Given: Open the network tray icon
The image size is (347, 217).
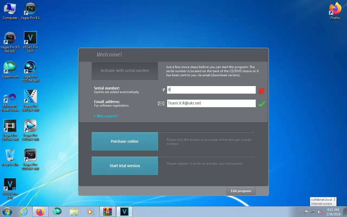Looking at the screenshot, I should point(313,212).
